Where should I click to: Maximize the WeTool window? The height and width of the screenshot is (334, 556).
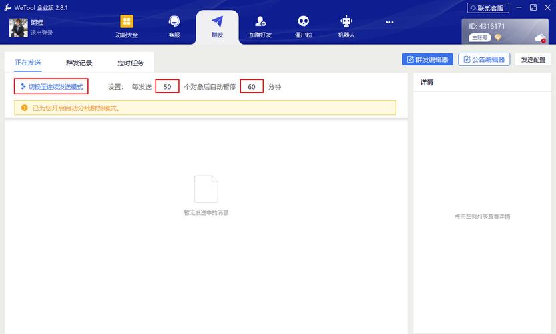pos(533,7)
